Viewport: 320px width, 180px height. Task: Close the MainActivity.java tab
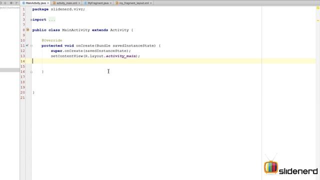tap(48, 3)
